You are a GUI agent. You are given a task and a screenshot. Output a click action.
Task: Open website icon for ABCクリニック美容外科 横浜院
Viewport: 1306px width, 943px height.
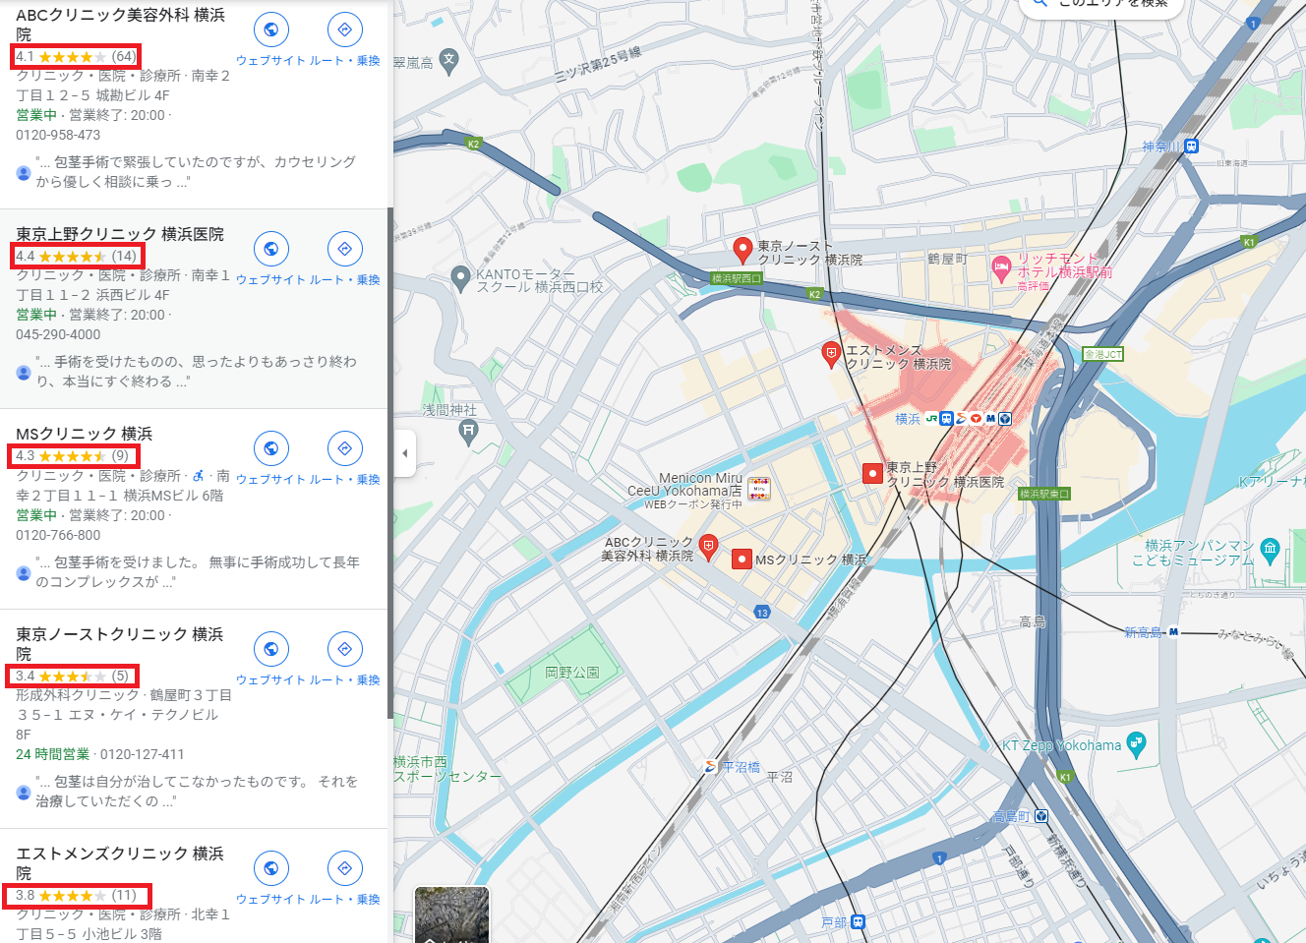(x=271, y=29)
